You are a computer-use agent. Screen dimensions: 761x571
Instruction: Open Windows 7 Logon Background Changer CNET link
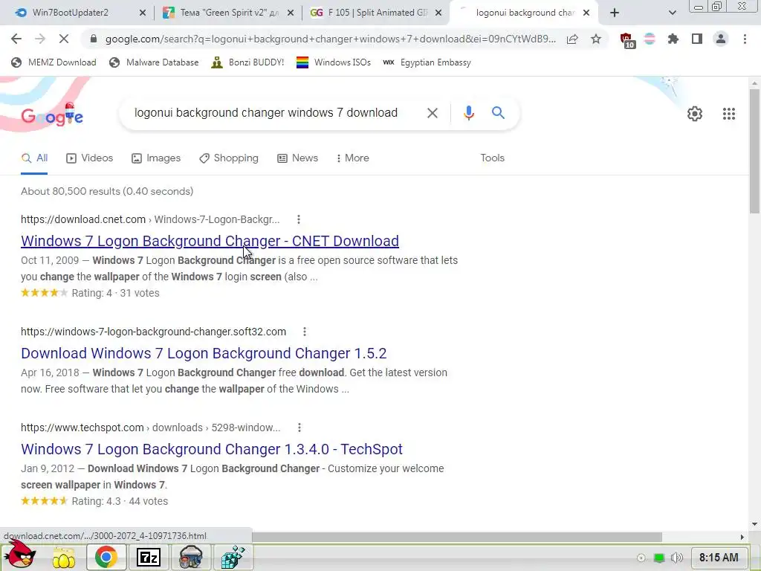pos(210,241)
